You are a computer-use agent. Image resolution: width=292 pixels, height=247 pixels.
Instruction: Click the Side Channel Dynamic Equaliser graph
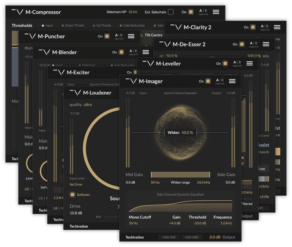tap(180, 206)
